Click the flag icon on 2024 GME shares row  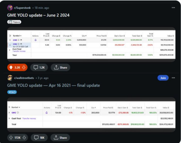pyautogui.click(x=21, y=40)
